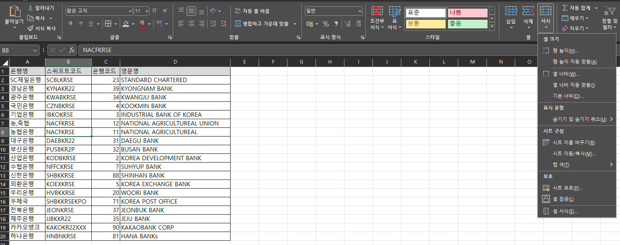Select column D header
The height and width of the screenshot is (245, 620).
(x=175, y=62)
